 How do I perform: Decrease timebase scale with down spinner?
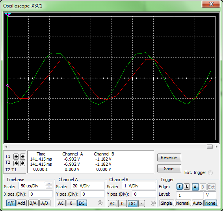pos(49,187)
